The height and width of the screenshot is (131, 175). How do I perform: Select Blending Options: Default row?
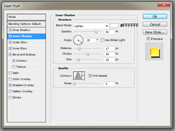[x=26, y=24]
